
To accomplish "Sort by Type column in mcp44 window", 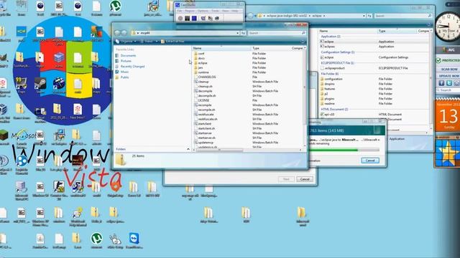I will point(270,48).
